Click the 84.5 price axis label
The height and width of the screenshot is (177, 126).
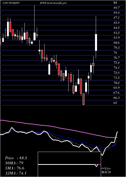tap(116, 28)
